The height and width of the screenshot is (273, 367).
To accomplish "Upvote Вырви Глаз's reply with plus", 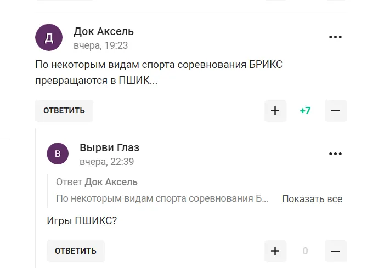I will (x=275, y=251).
